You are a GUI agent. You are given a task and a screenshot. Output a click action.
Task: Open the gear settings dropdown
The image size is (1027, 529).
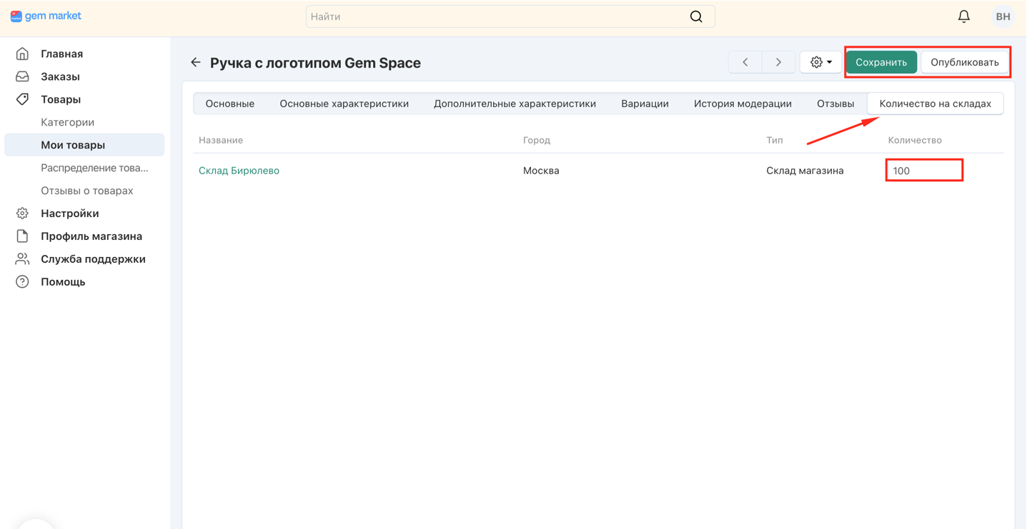pos(820,62)
